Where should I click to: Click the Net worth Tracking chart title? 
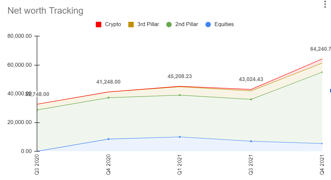pyautogui.click(x=45, y=11)
